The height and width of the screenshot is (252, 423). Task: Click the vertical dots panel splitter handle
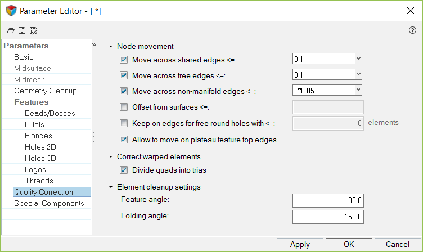pyautogui.click(x=94, y=137)
